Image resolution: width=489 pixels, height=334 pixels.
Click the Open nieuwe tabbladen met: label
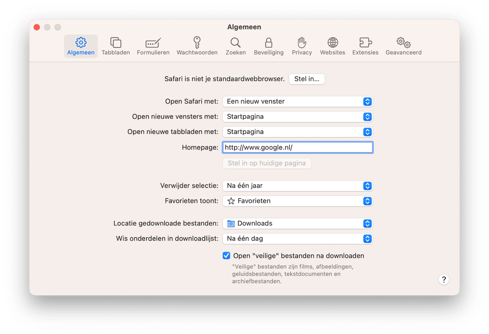(173, 132)
